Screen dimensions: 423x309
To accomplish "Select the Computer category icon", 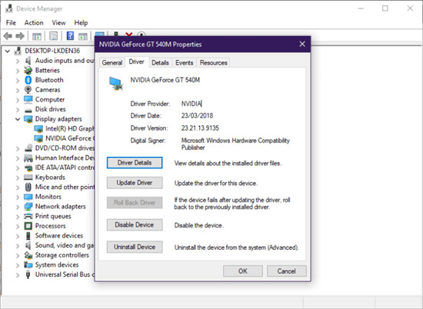I will [x=28, y=99].
